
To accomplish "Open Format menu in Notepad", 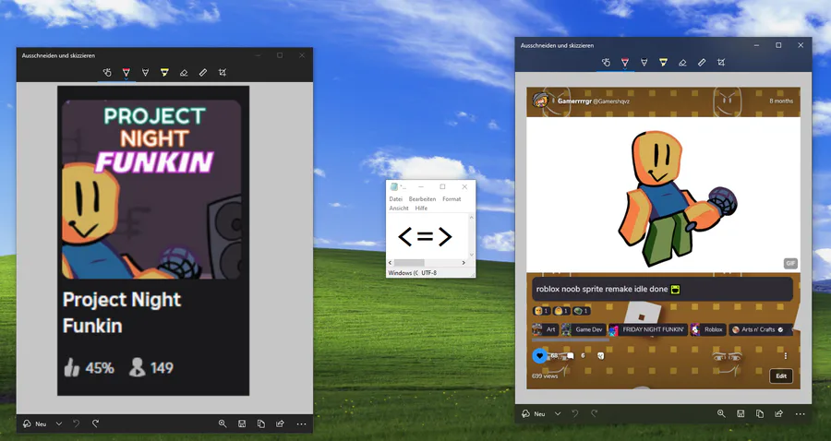I will [x=452, y=199].
